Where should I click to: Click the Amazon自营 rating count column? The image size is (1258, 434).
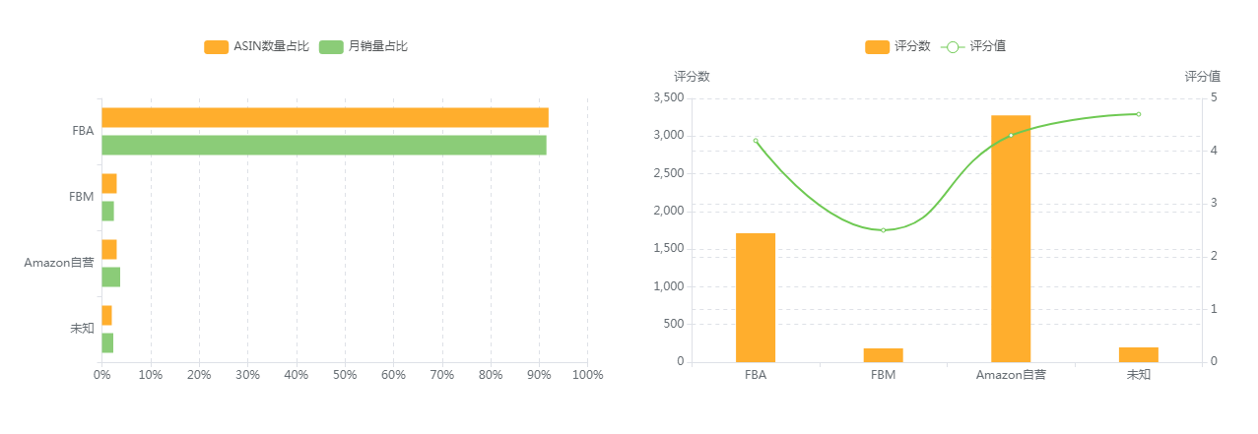[x=1011, y=238]
